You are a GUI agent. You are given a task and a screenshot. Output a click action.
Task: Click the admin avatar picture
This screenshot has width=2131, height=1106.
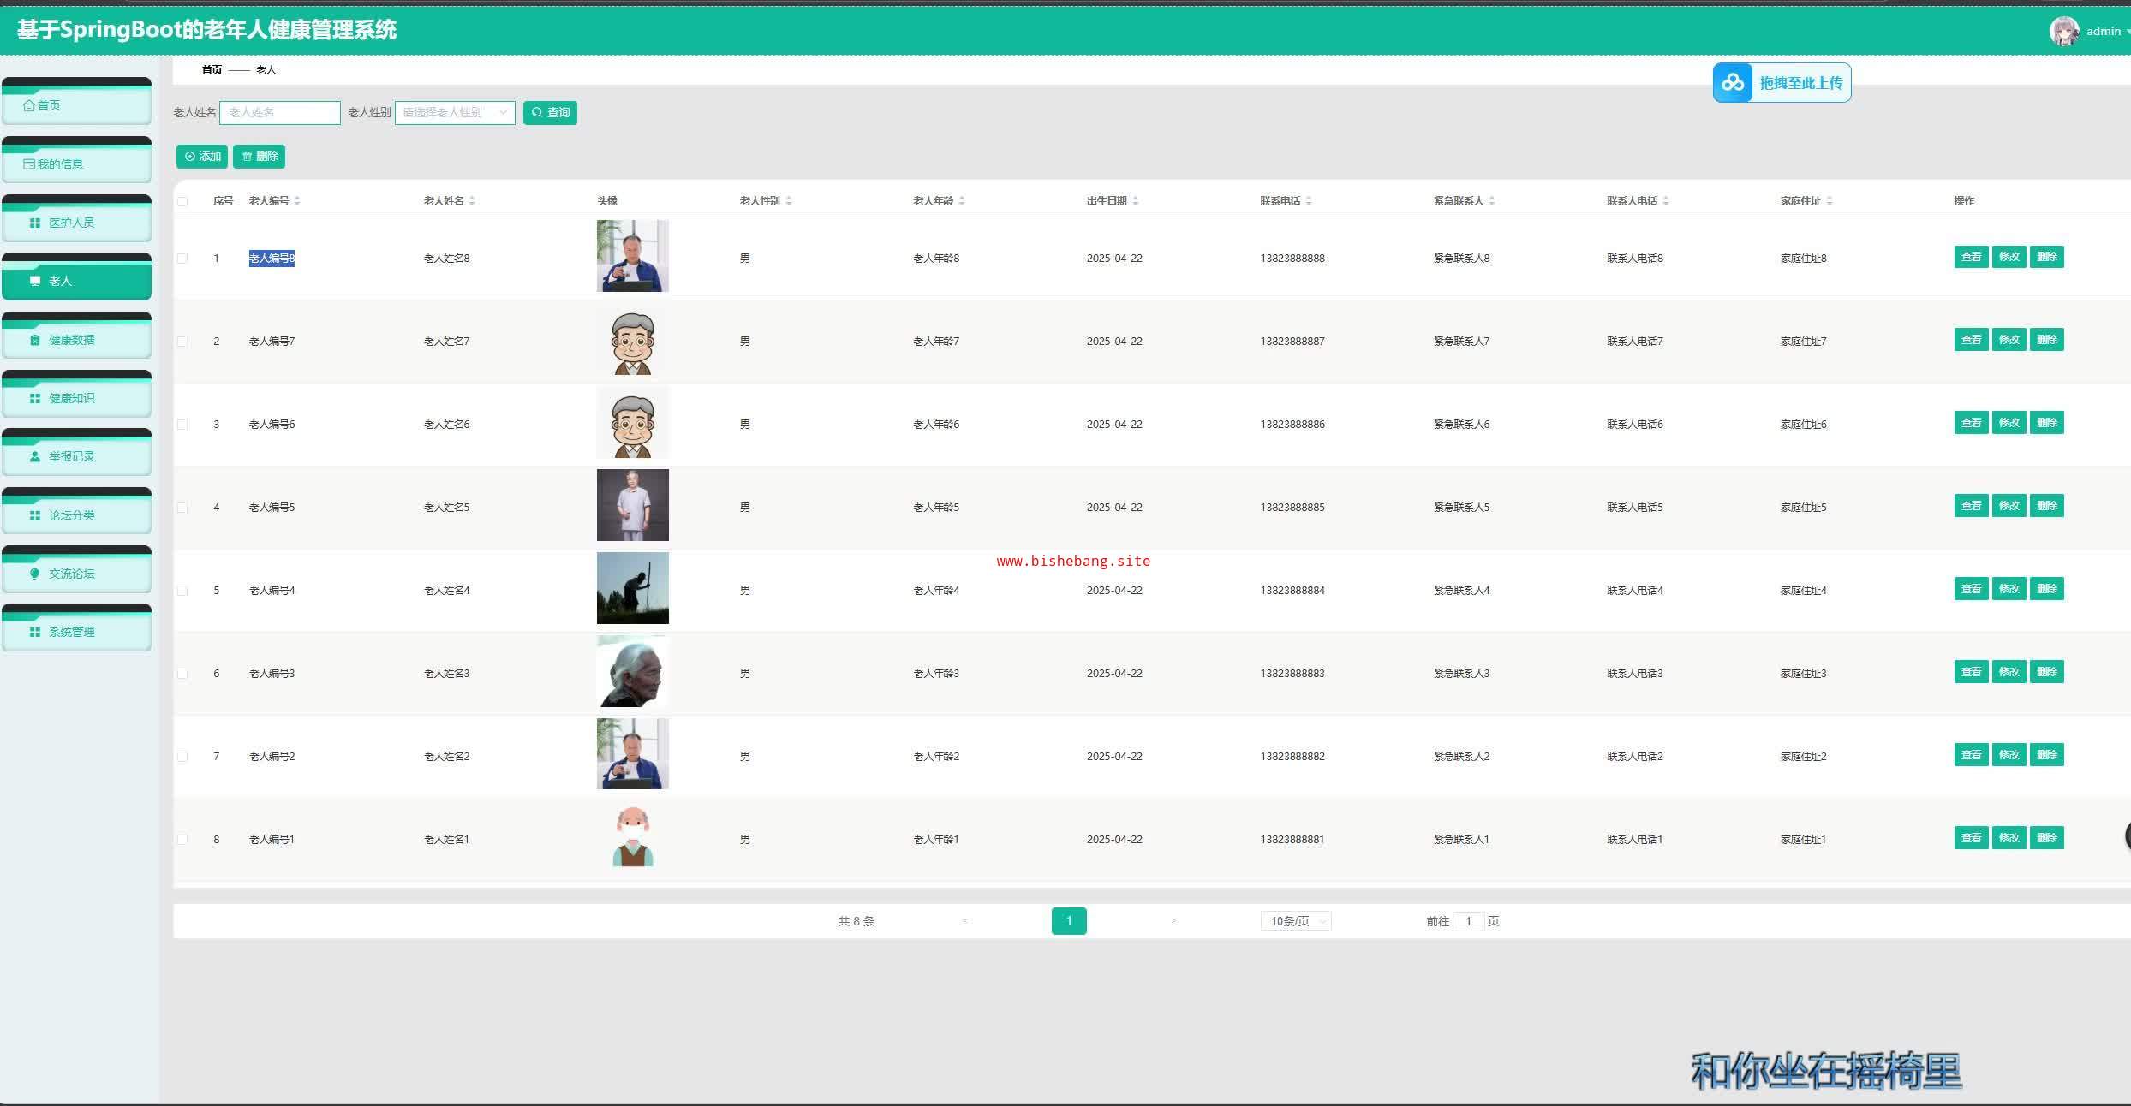[x=2064, y=32]
